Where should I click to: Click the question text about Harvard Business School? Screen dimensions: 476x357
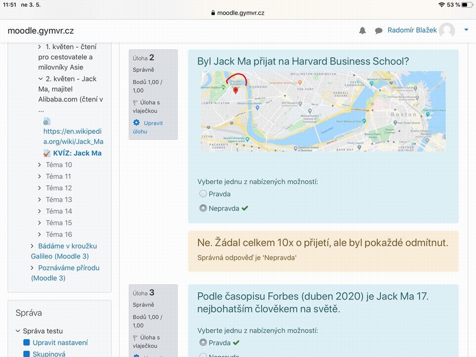303,61
